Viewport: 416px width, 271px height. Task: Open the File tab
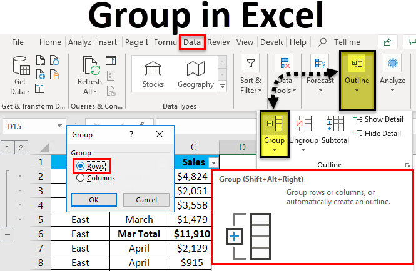pos(18,42)
